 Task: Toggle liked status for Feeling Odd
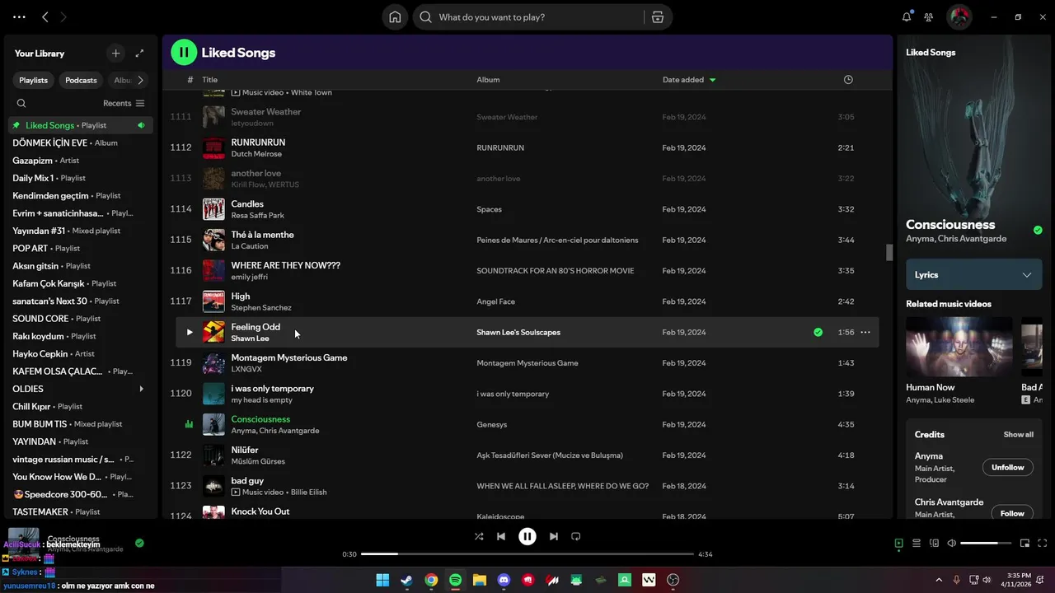pyautogui.click(x=818, y=333)
